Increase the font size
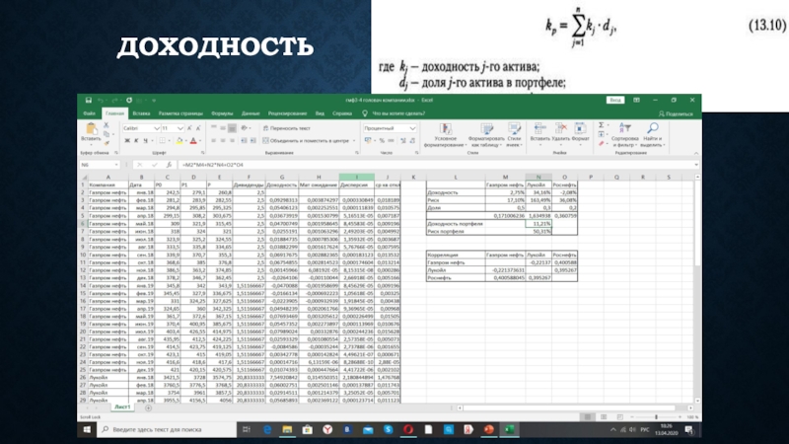This screenshot has width=789, height=444. point(189,128)
